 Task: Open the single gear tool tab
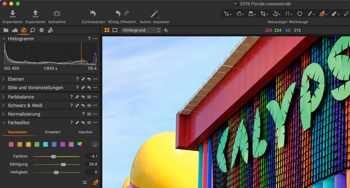click(x=42, y=30)
